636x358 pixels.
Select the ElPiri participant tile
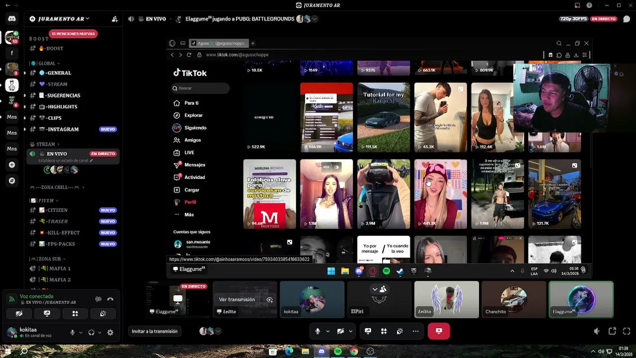click(379, 299)
